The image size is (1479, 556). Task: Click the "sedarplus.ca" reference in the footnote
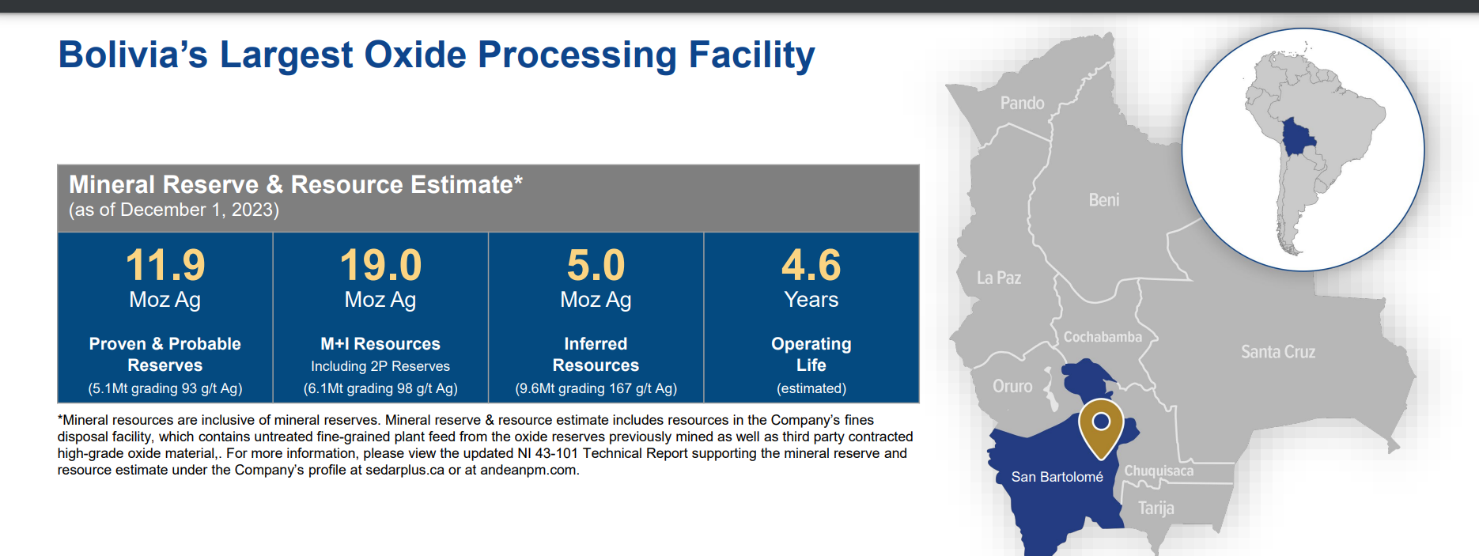click(405, 470)
